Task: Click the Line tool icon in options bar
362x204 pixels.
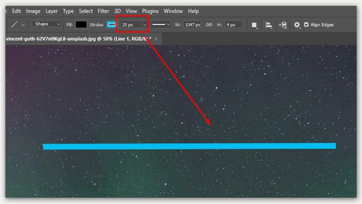Action: 14,25
